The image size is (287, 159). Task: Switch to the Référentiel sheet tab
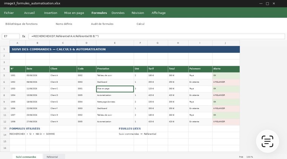click(52, 157)
